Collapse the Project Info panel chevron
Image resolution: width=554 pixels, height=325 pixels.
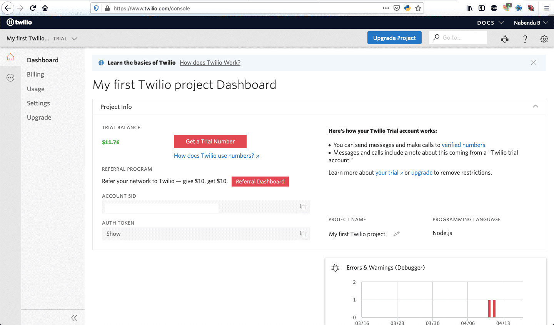point(536,107)
